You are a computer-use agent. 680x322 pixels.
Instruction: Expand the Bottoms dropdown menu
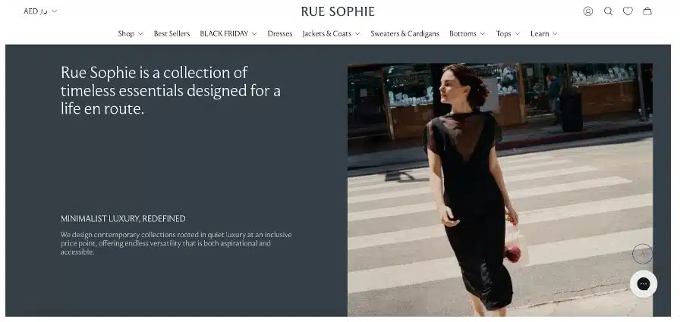pos(467,33)
